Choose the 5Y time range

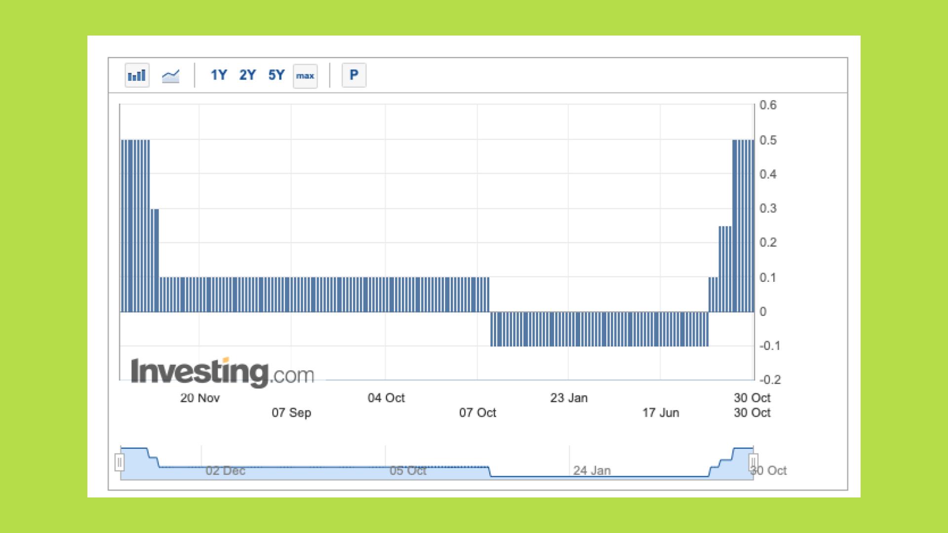coord(276,75)
